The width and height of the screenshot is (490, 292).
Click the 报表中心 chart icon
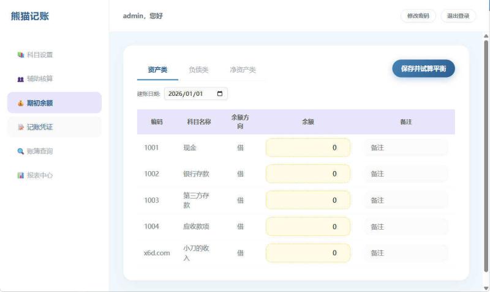pos(21,175)
